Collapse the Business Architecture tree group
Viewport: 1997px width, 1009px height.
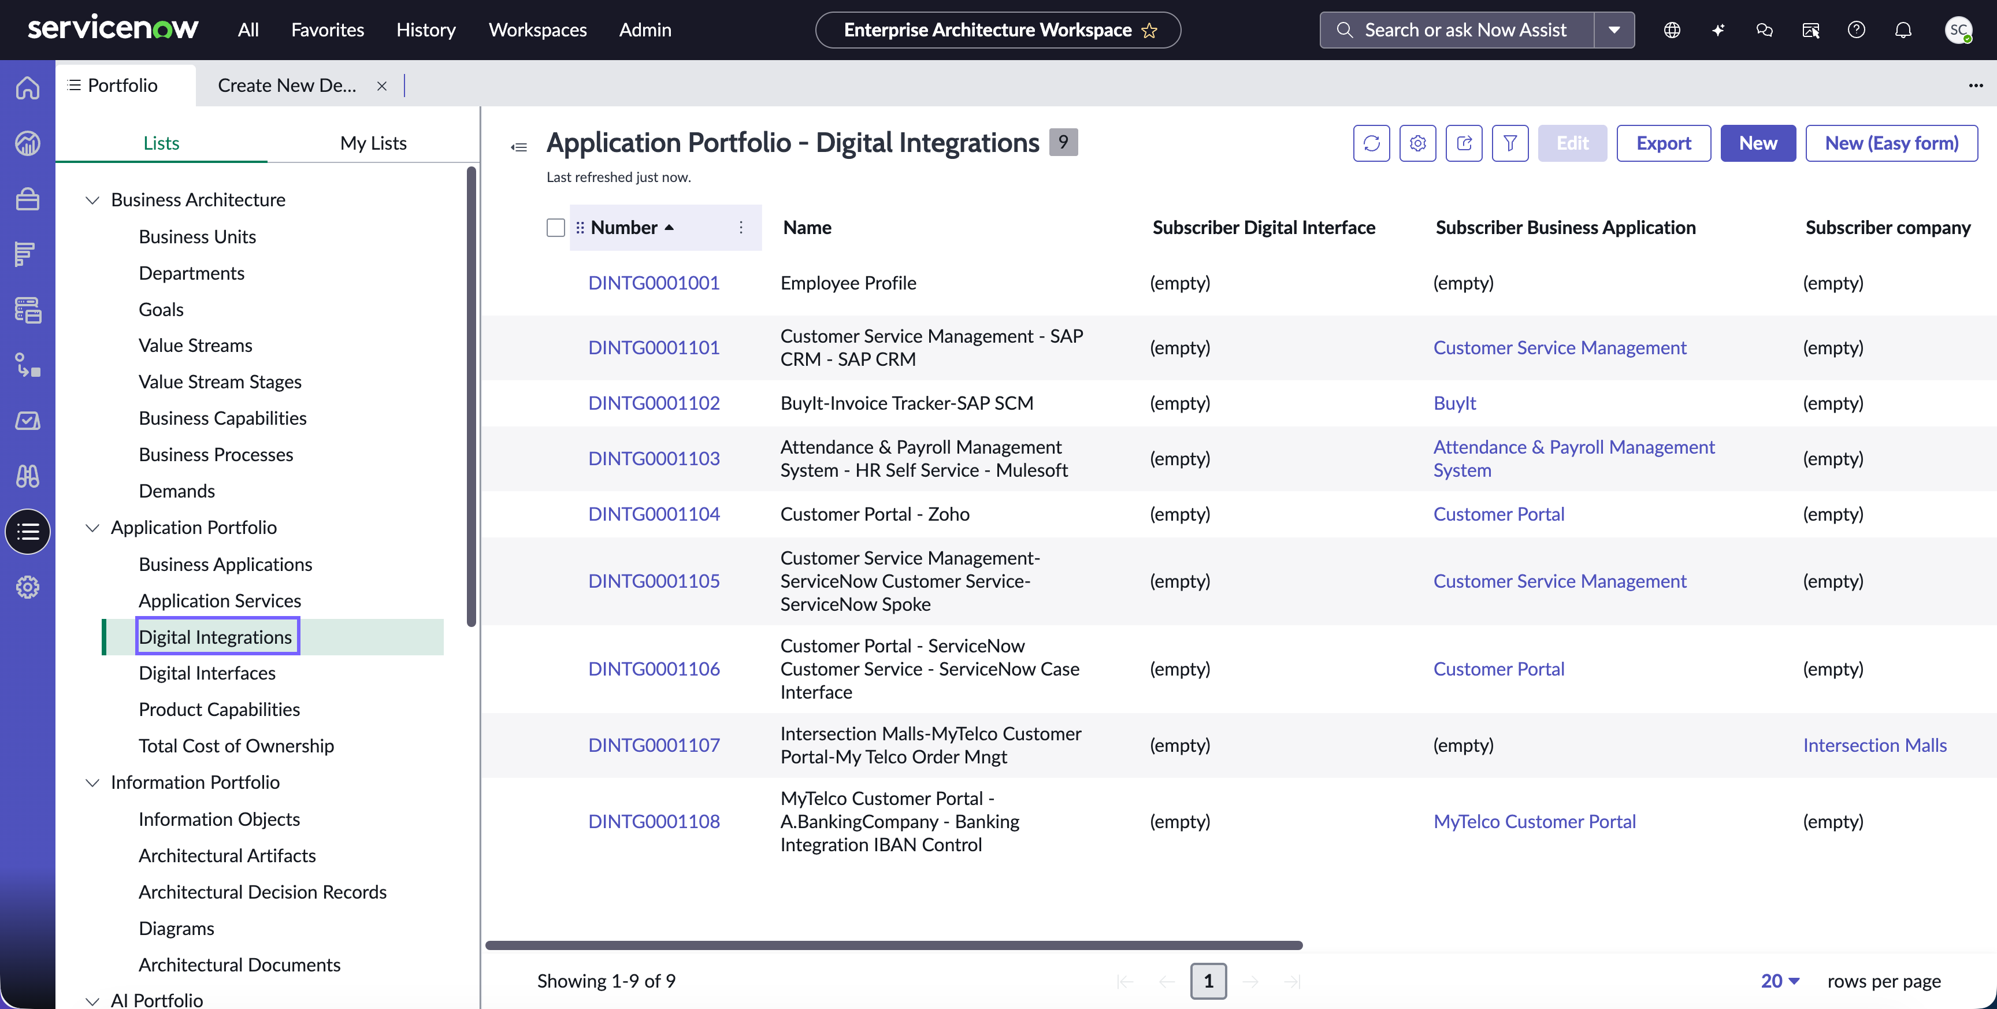click(x=92, y=200)
